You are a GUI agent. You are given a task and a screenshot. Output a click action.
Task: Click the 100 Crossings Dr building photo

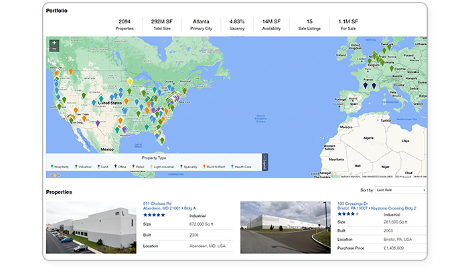[x=285, y=227]
